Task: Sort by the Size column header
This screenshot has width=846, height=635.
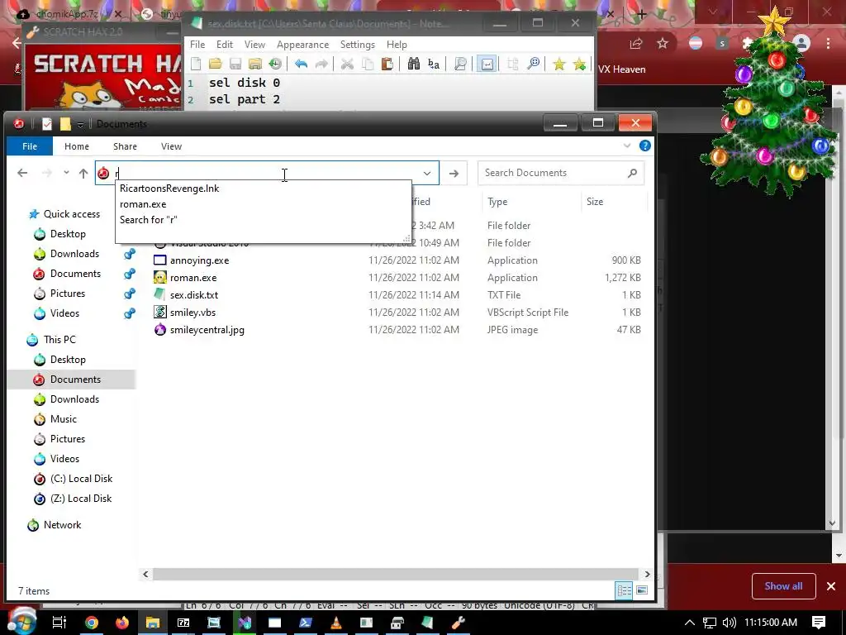Action: 595,202
